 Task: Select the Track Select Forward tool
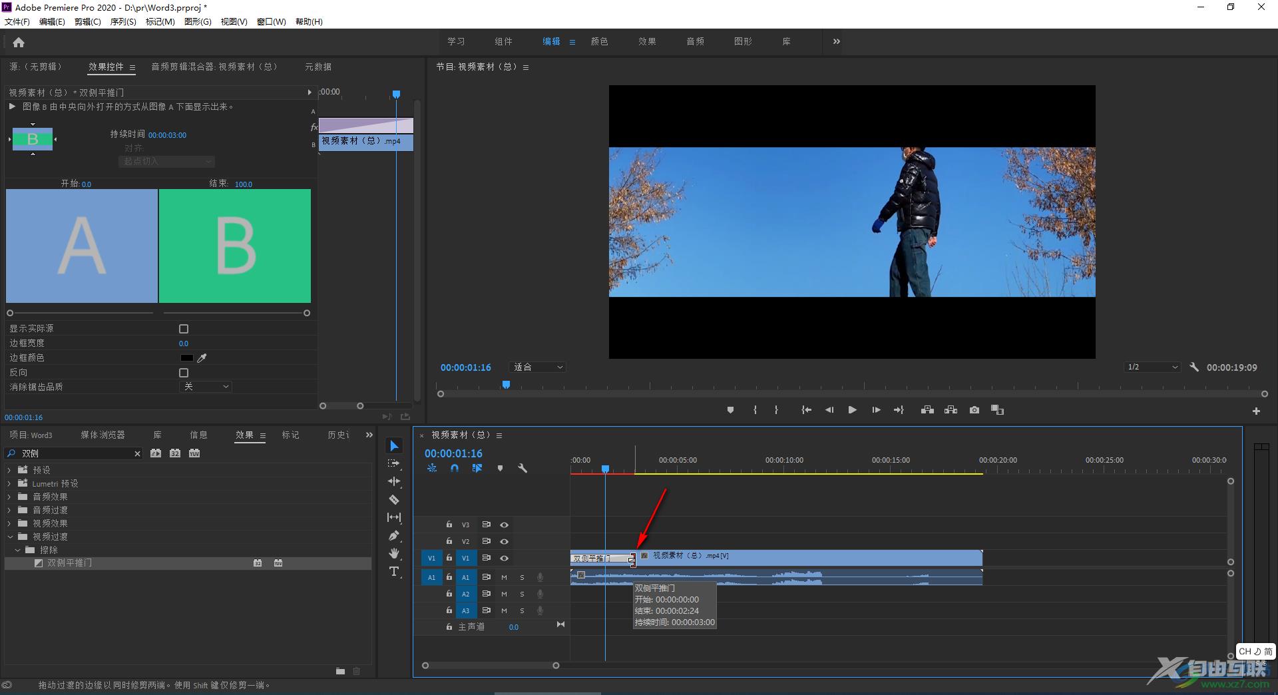tap(394, 463)
